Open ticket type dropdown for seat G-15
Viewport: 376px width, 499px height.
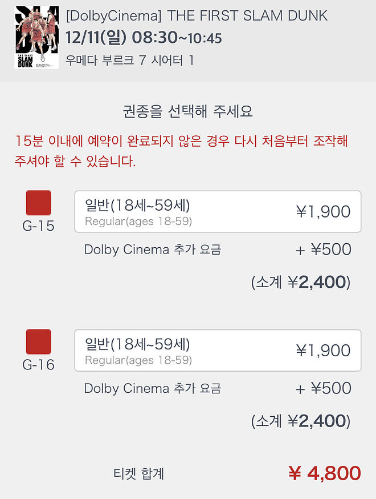[x=218, y=212]
